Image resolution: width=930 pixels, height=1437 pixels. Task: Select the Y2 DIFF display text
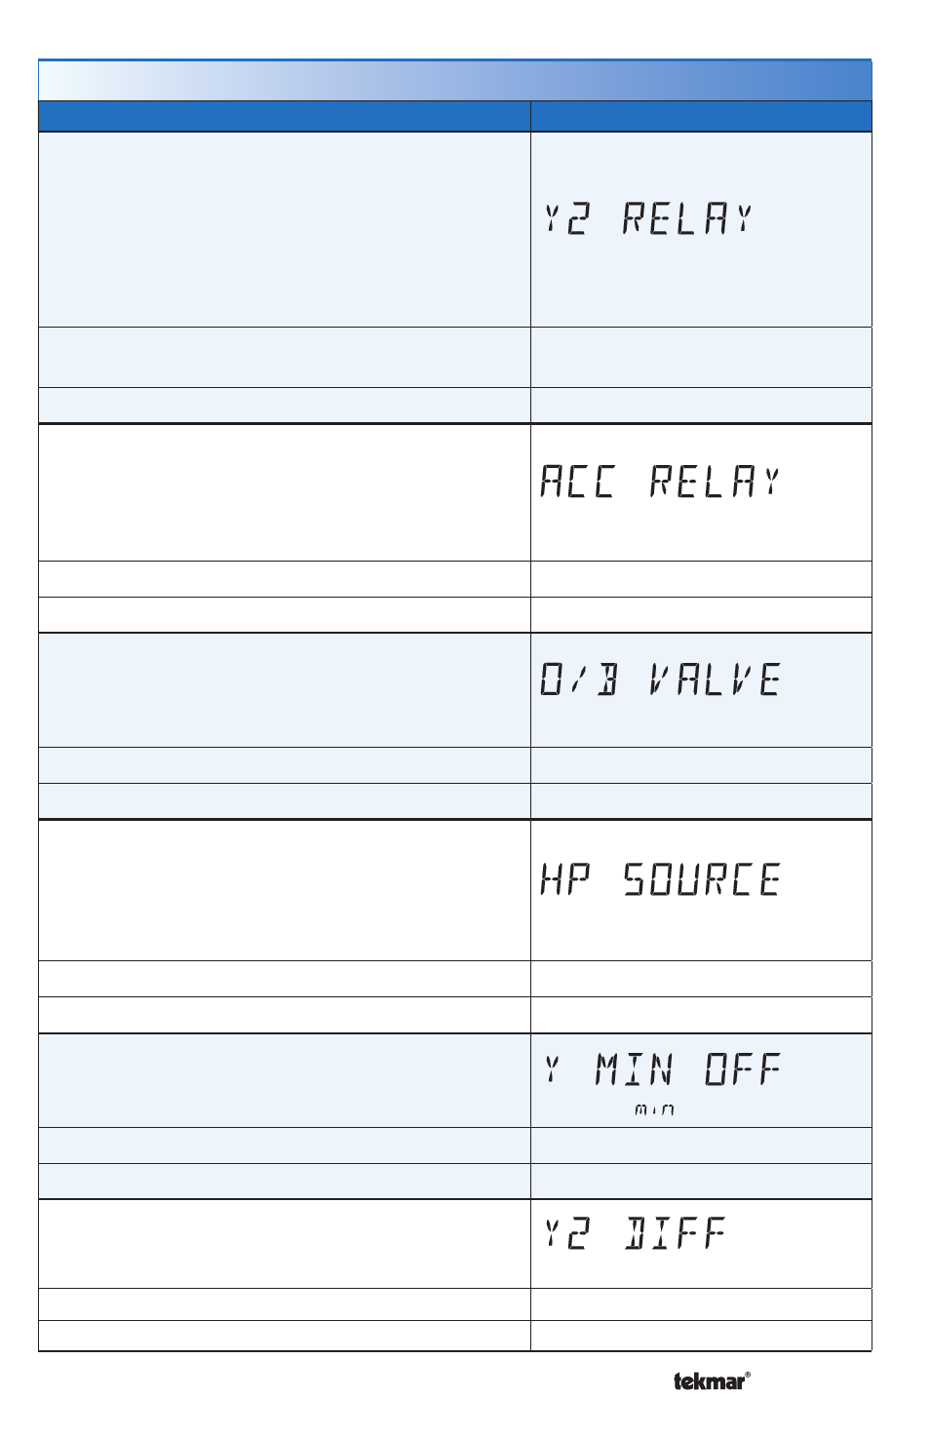click(x=636, y=1234)
